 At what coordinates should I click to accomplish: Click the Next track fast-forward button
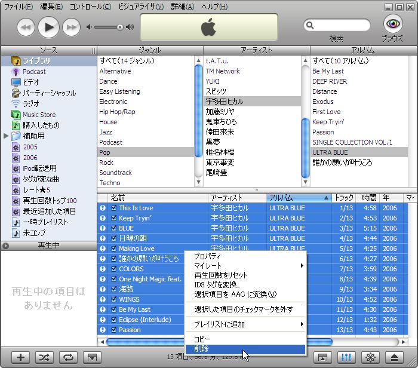coord(71,27)
